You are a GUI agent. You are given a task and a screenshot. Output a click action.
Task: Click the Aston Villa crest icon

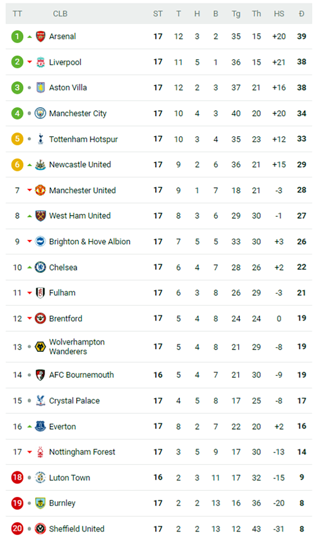tap(41, 88)
